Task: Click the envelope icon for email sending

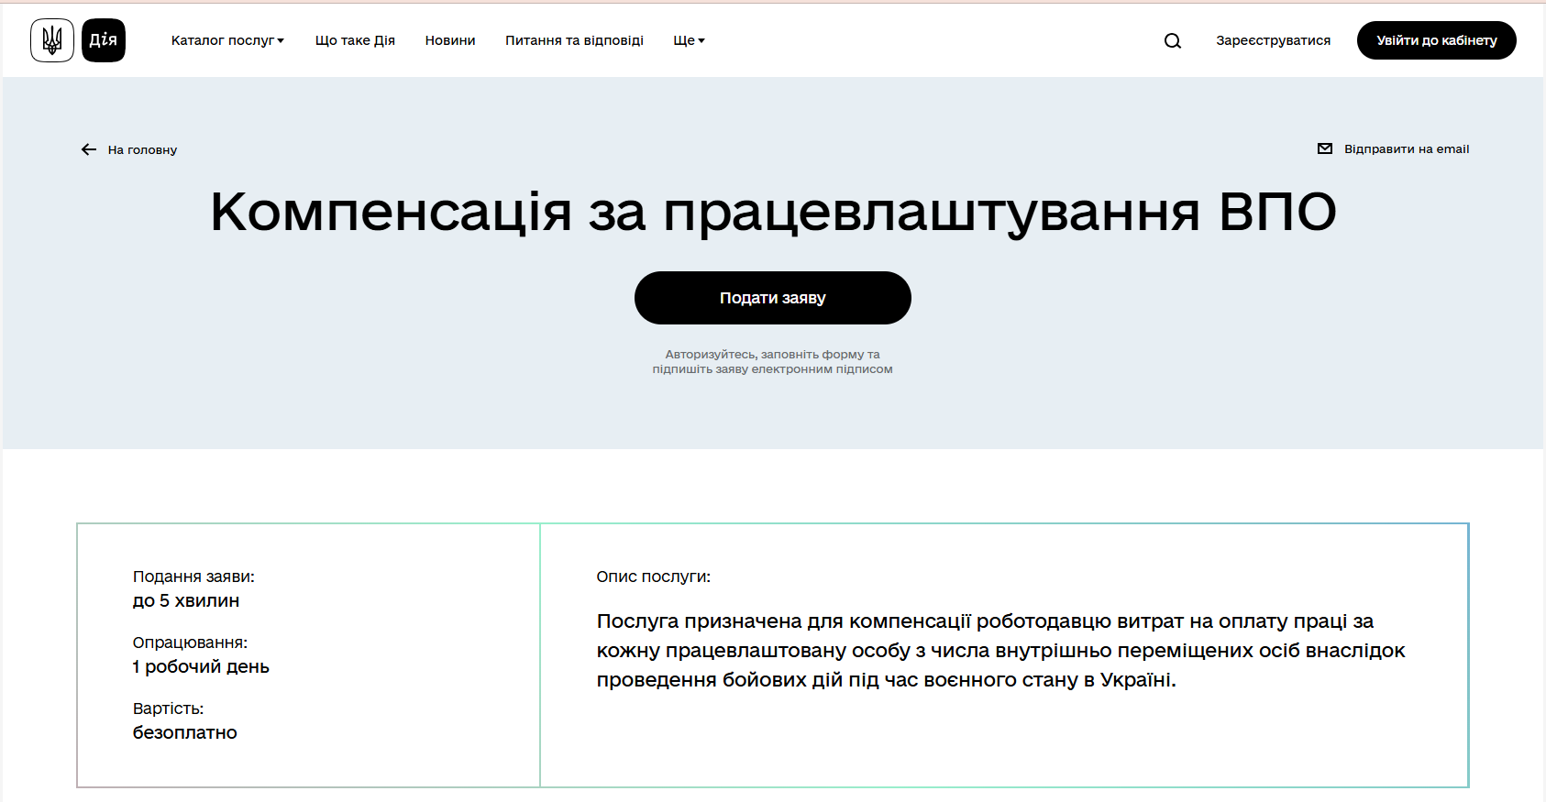Action: click(1324, 148)
